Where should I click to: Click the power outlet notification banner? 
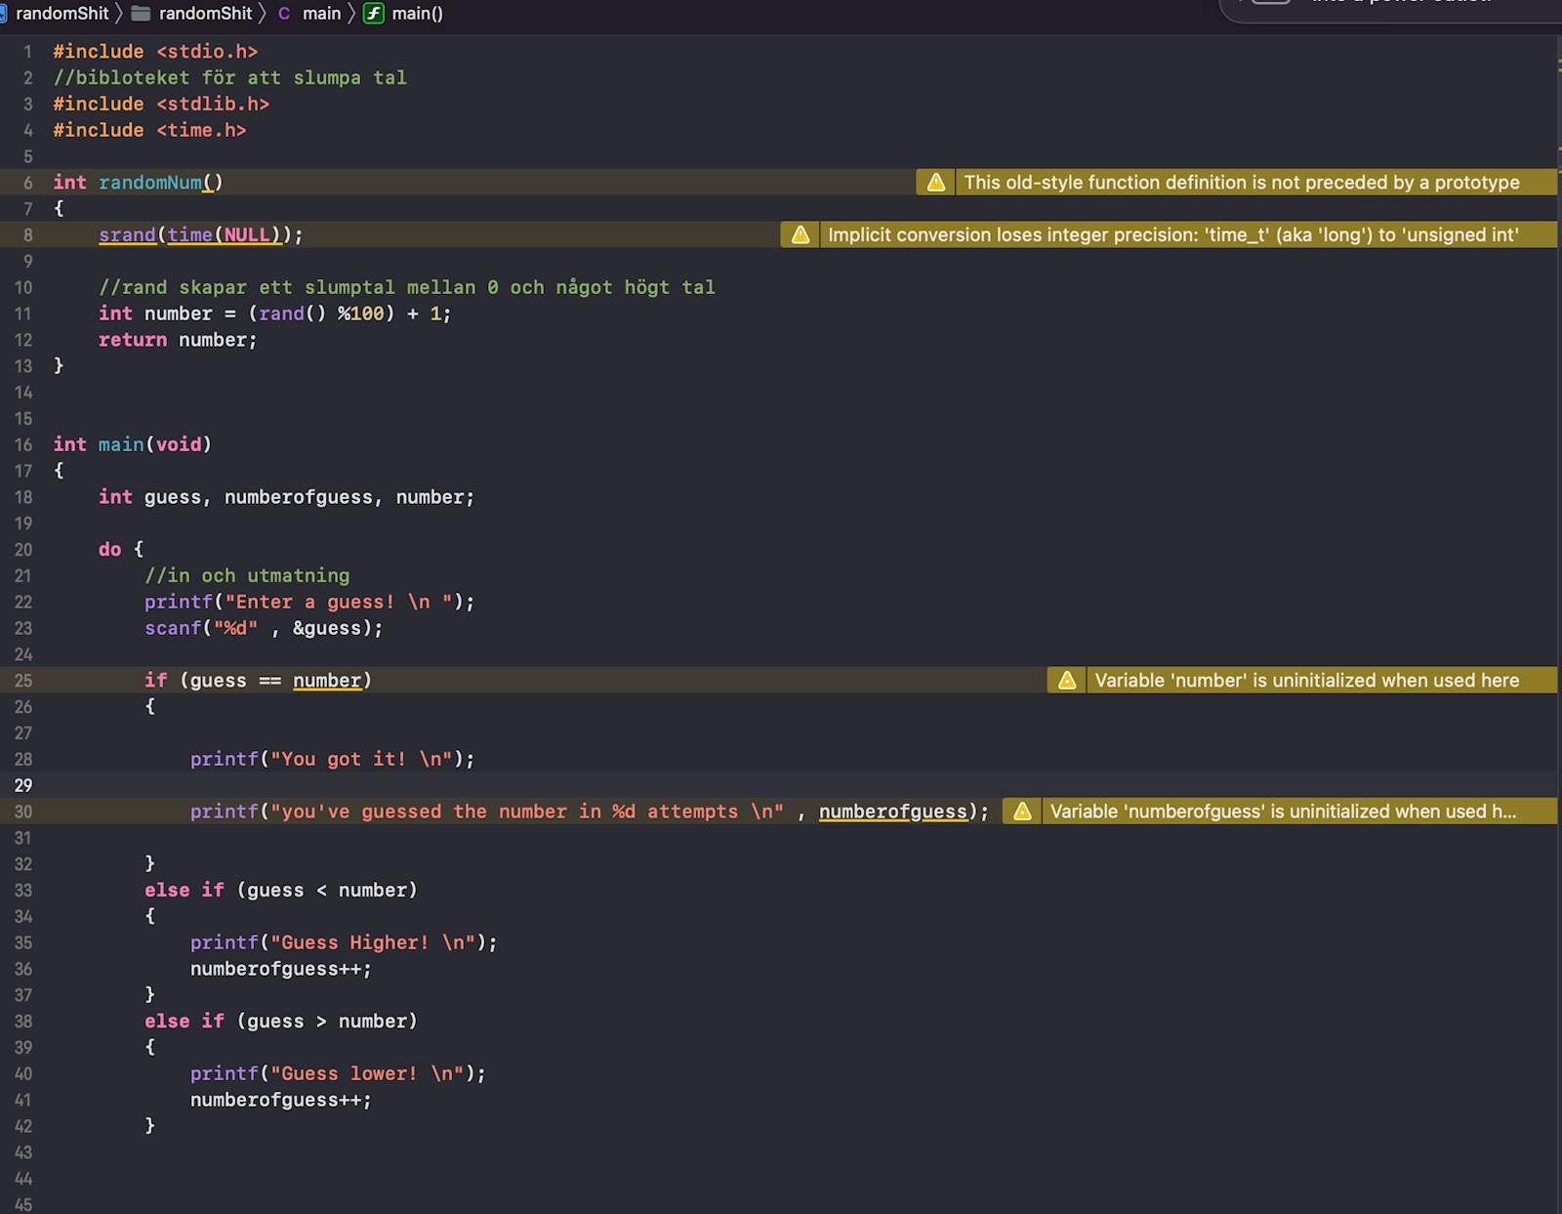1396,8
